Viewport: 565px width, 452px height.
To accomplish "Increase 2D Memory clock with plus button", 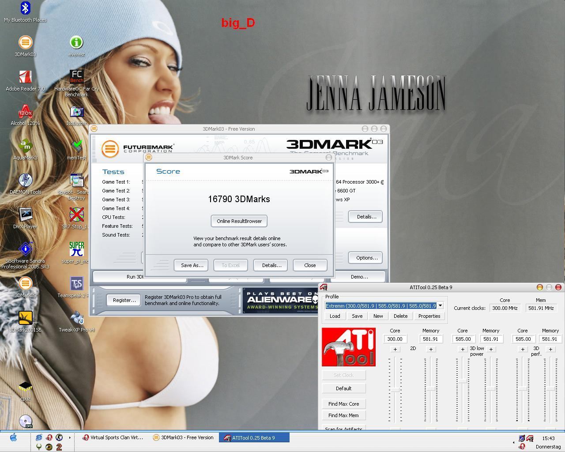I will pos(431,349).
